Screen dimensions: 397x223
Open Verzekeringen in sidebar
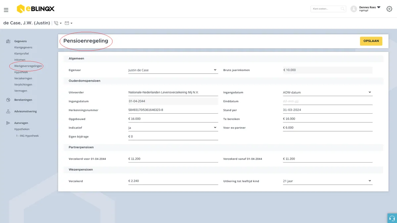[x=23, y=78]
